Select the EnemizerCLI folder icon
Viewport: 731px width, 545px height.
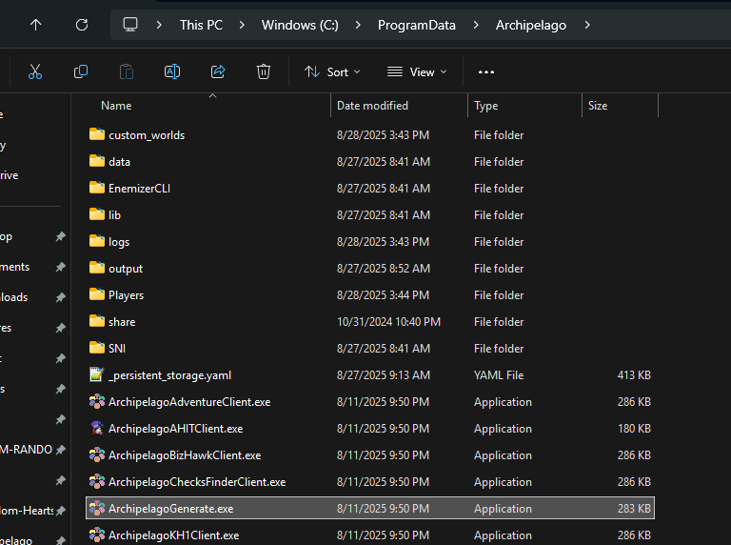[x=97, y=188]
